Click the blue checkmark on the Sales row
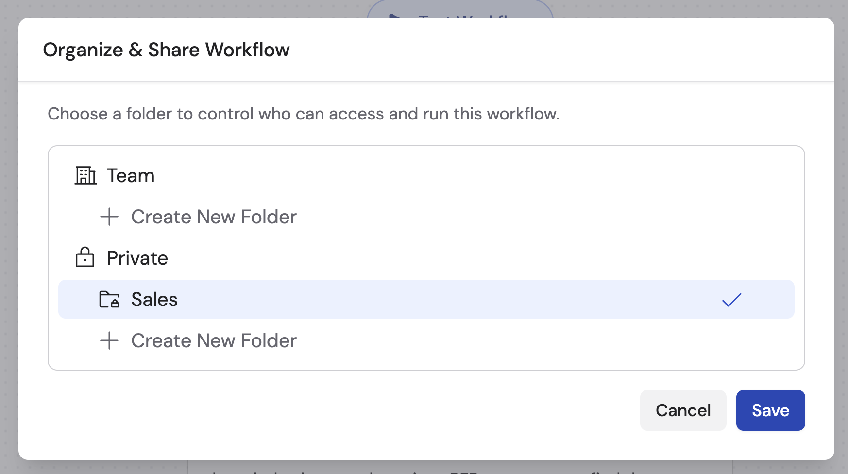 point(730,300)
